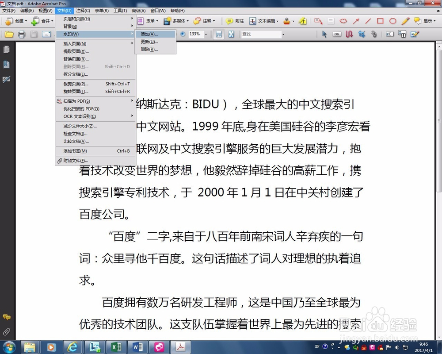Viewport: 442px width, 354px height.
Task: Choose Add (添加) in Watermark submenu
Action: pos(155,34)
